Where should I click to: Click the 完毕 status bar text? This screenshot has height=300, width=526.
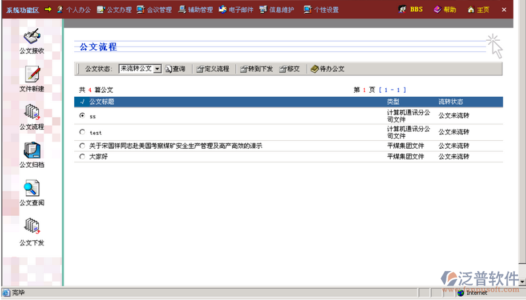tap(18, 293)
